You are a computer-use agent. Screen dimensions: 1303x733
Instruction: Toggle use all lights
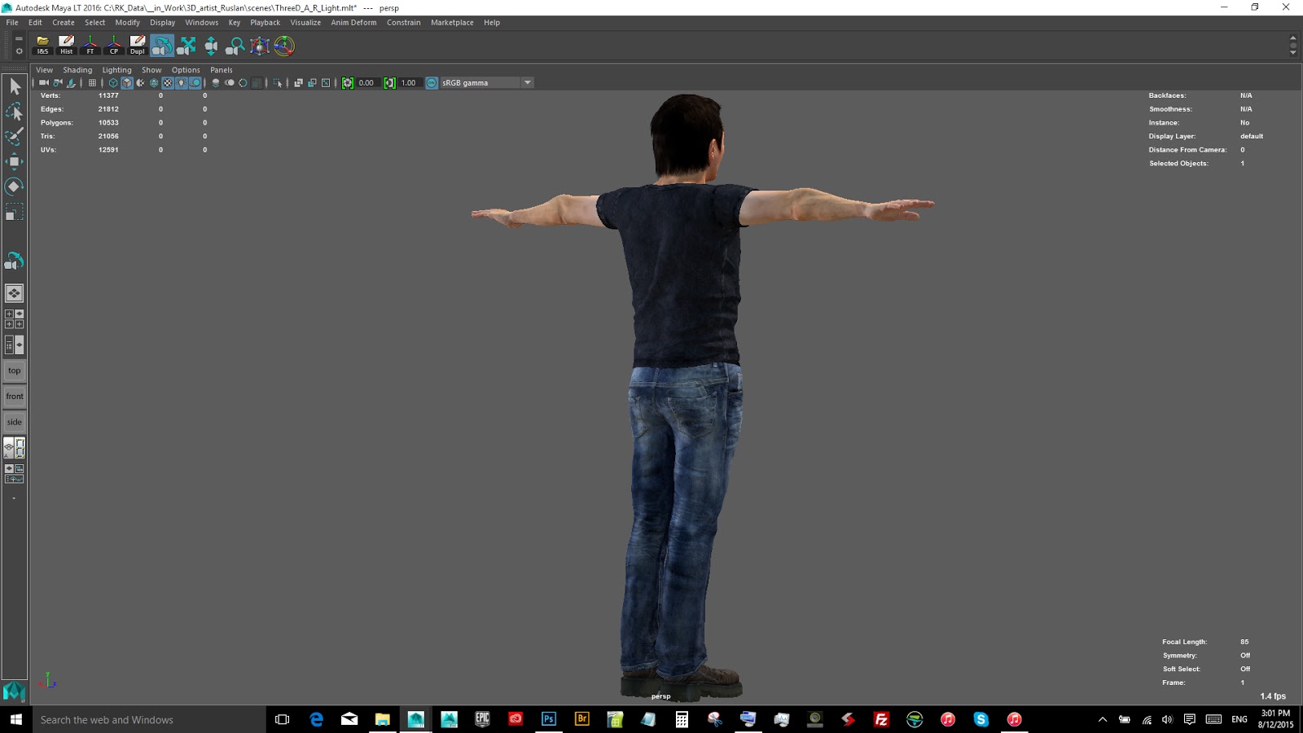(182, 83)
